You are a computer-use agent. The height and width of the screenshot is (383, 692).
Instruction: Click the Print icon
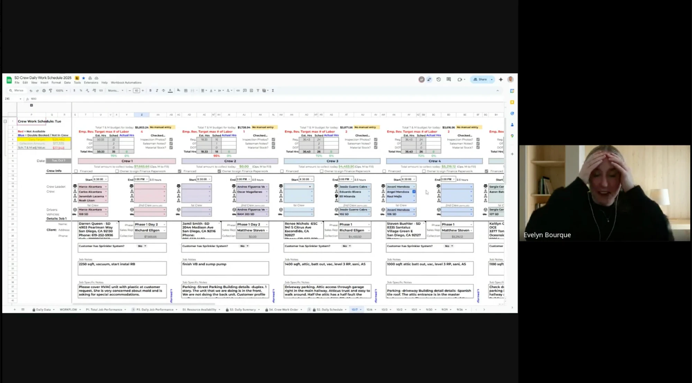(x=44, y=90)
